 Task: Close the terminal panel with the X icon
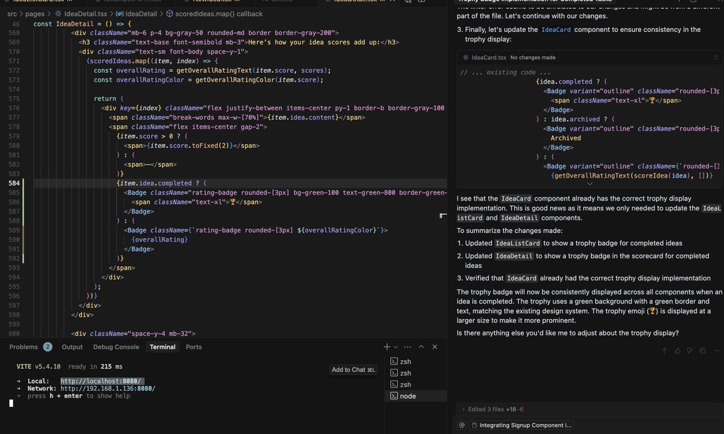(434, 346)
